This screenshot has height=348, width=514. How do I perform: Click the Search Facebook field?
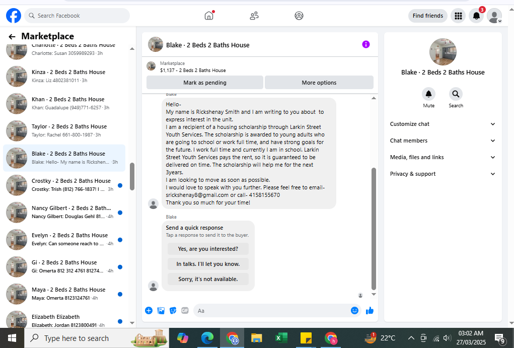[77, 16]
